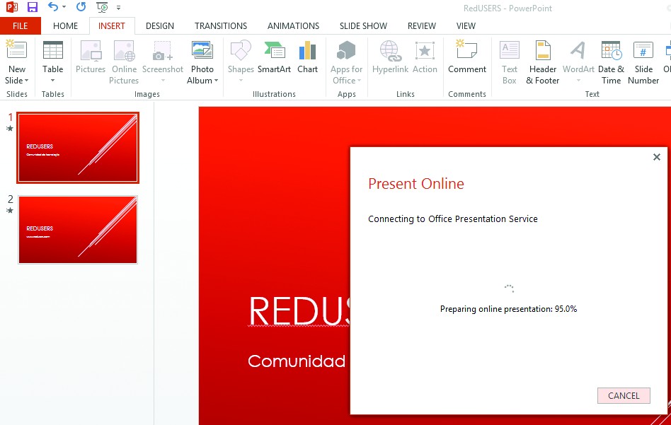Insert a Chart
Viewport: 671px width, 425px height.
pos(308,57)
